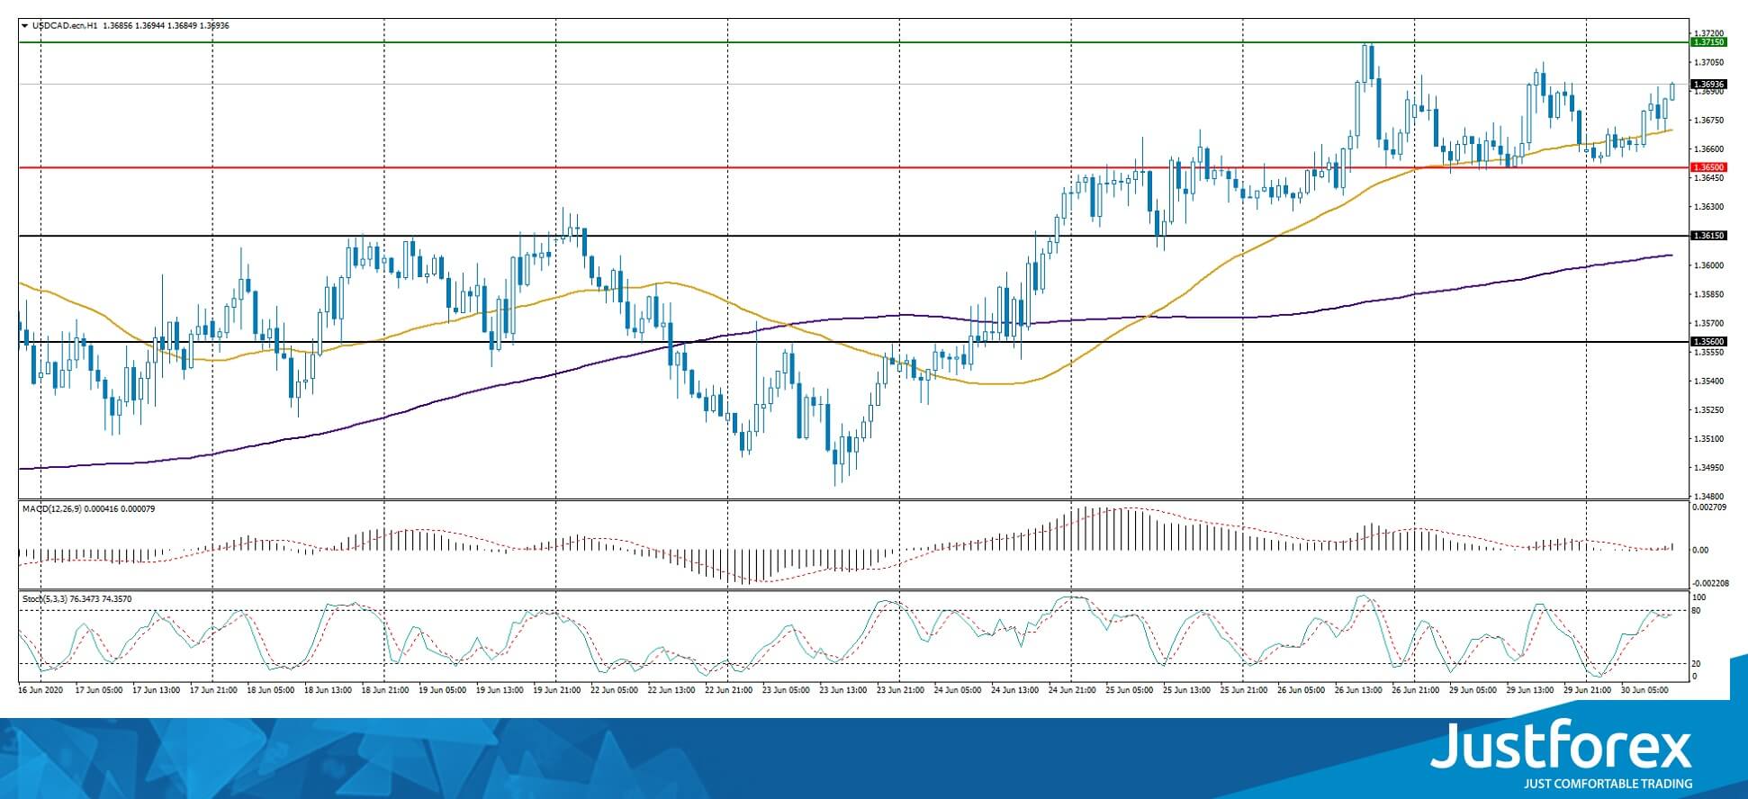Click the 17 Jun 05:00 time label
The height and width of the screenshot is (799, 1748).
99,690
